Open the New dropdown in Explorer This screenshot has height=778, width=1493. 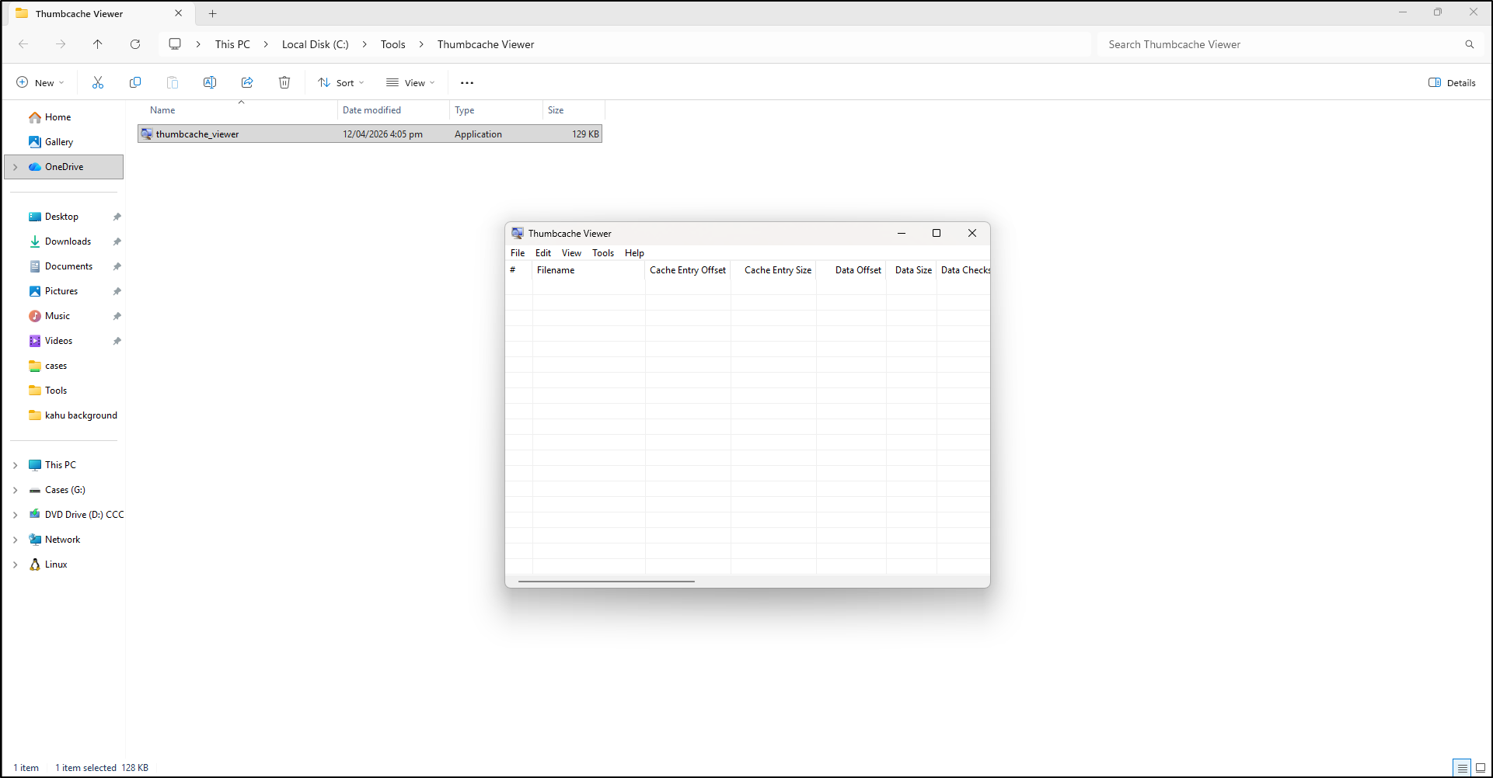point(40,82)
